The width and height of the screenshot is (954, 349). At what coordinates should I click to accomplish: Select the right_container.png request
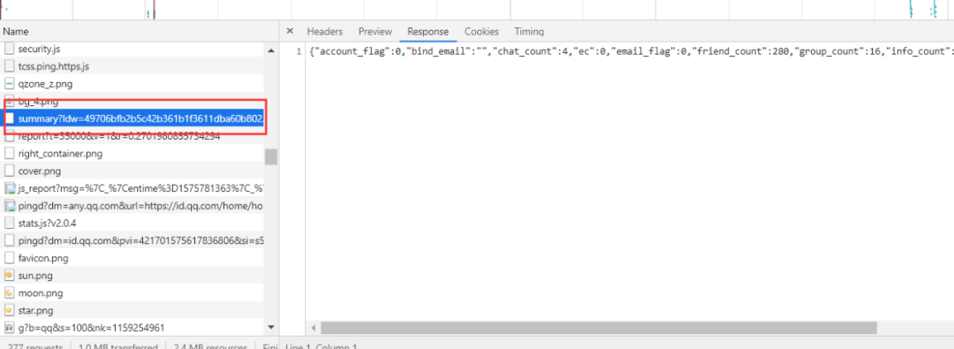click(132, 154)
